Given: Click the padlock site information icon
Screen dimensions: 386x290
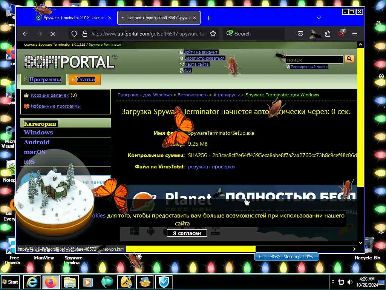Looking at the screenshot, I should [85, 34].
